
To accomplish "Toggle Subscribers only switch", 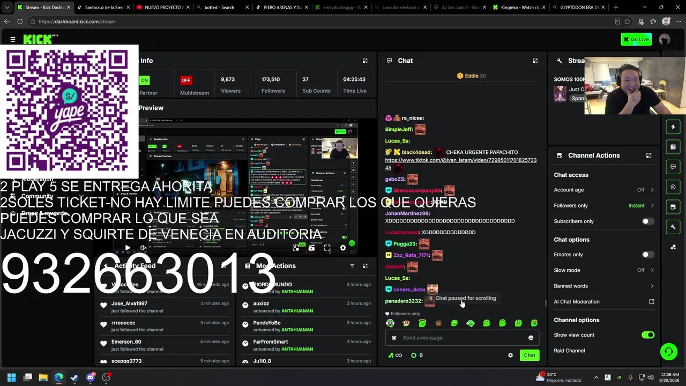I will [x=648, y=221].
